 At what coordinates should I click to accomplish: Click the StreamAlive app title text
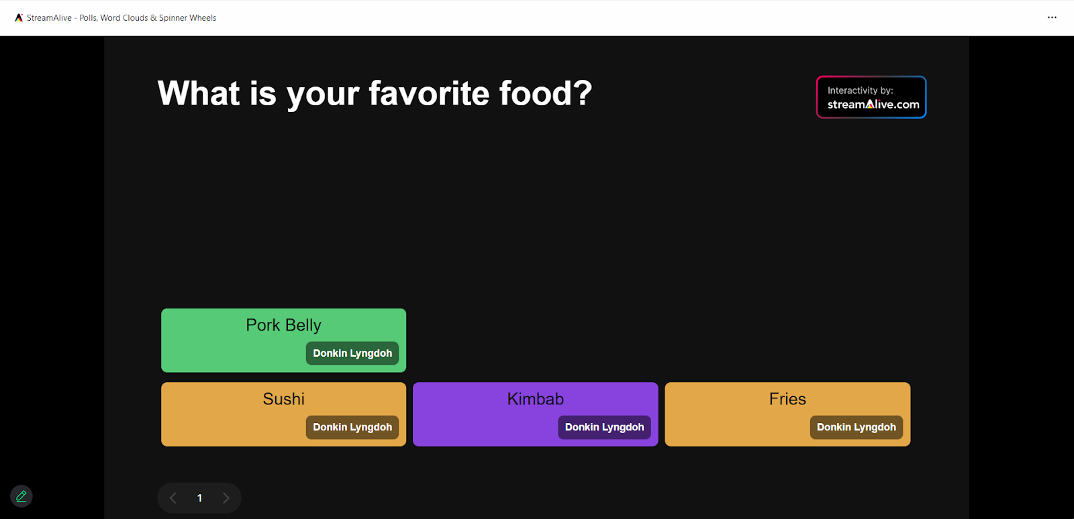pyautogui.click(x=121, y=18)
